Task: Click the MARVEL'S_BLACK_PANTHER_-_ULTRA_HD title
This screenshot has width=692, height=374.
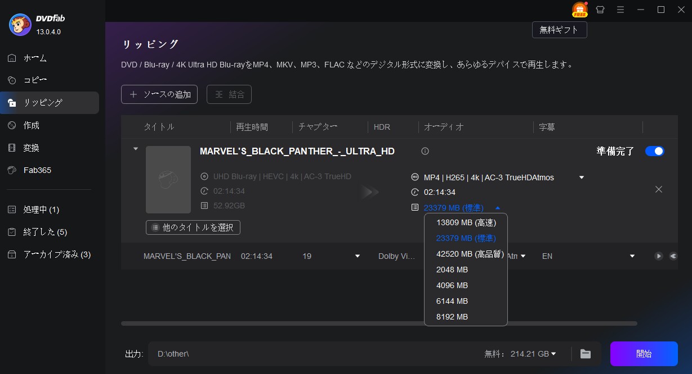Action: pos(297,152)
